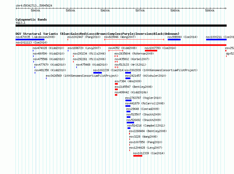Click the 59900k ruler tick label
Viewport: 234px width, 174px height.
[210, 11]
